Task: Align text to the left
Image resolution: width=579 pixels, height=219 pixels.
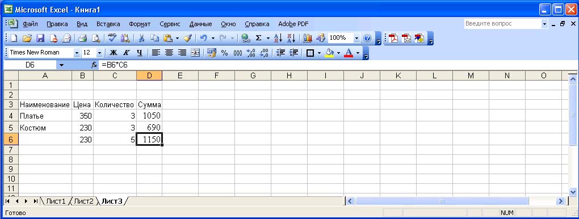Action: point(156,53)
